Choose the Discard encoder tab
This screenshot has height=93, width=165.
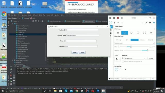pyautogui.click(x=150, y=40)
